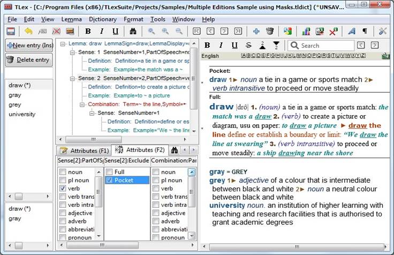Click the strikethrough icon in preview toolbar
This screenshot has height=255, width=394.
[248, 46]
